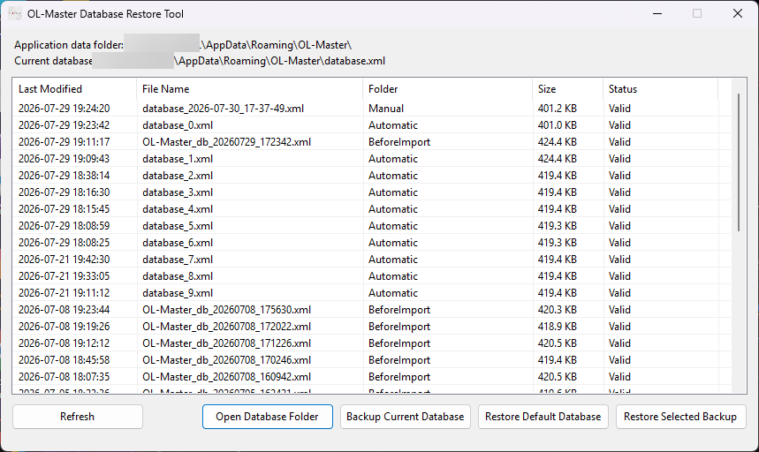The image size is (759, 452).
Task: Select database_5.xml file name
Action: 178,226
